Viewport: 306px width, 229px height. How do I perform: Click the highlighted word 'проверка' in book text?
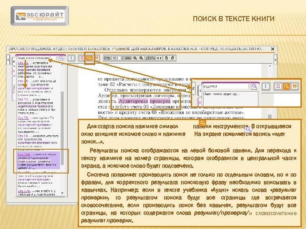point(160,101)
